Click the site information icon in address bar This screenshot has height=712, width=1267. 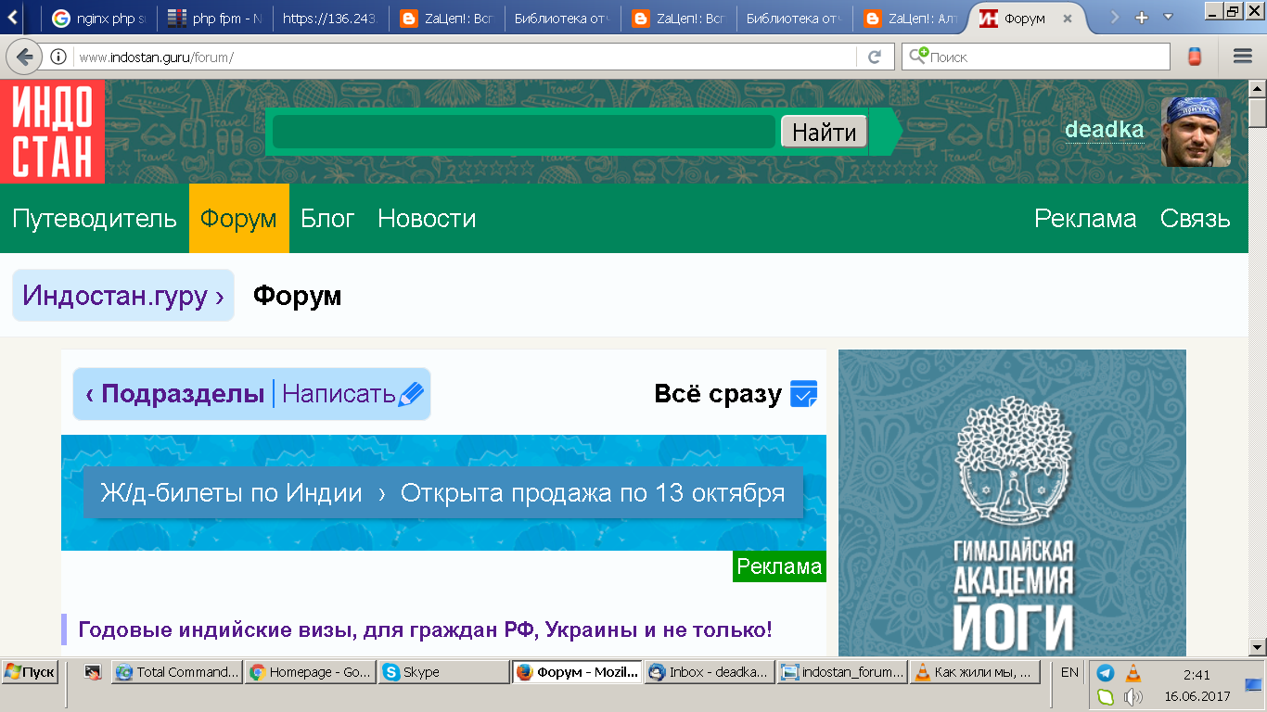click(58, 57)
